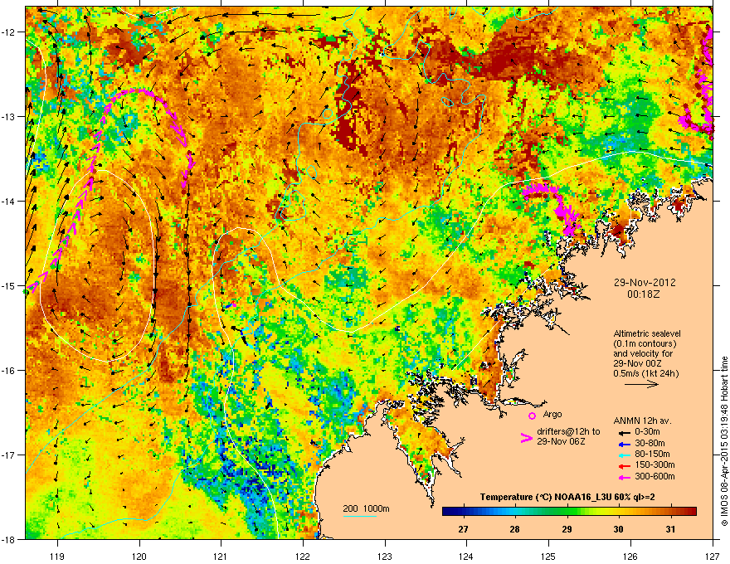Click the '29' color bar label
This screenshot has width=730, height=564.
[567, 529]
